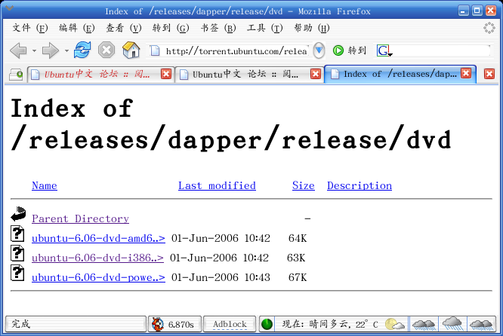Sort listing by Description link
The width and height of the screenshot is (503, 336).
click(x=360, y=186)
